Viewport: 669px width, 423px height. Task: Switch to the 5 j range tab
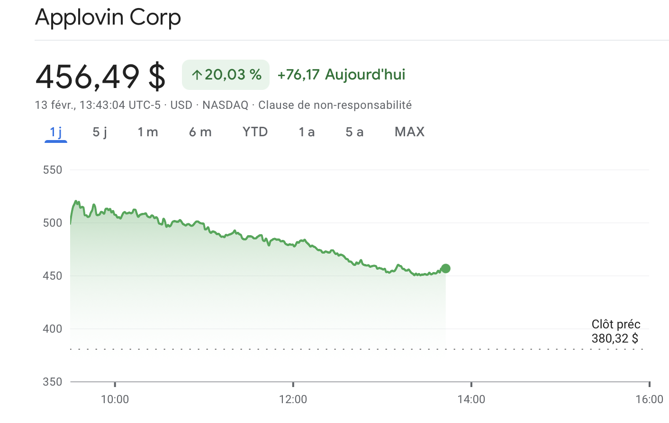[x=99, y=132]
